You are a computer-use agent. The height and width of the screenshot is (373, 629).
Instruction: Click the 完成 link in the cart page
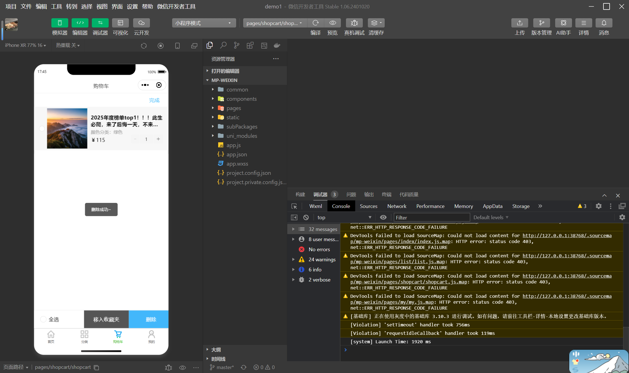tap(154, 100)
